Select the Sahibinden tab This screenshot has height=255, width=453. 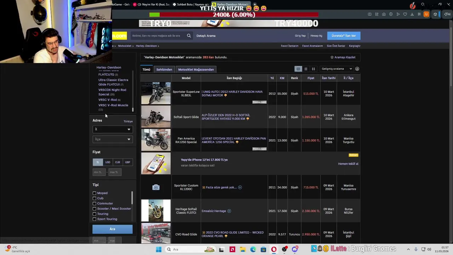click(164, 69)
